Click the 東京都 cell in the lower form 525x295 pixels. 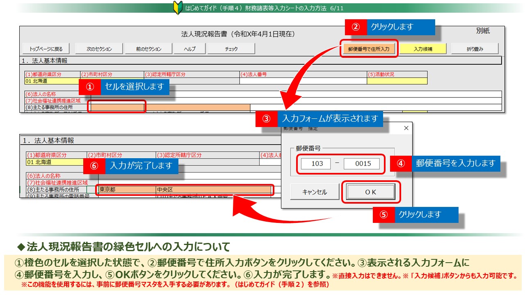coord(126,190)
